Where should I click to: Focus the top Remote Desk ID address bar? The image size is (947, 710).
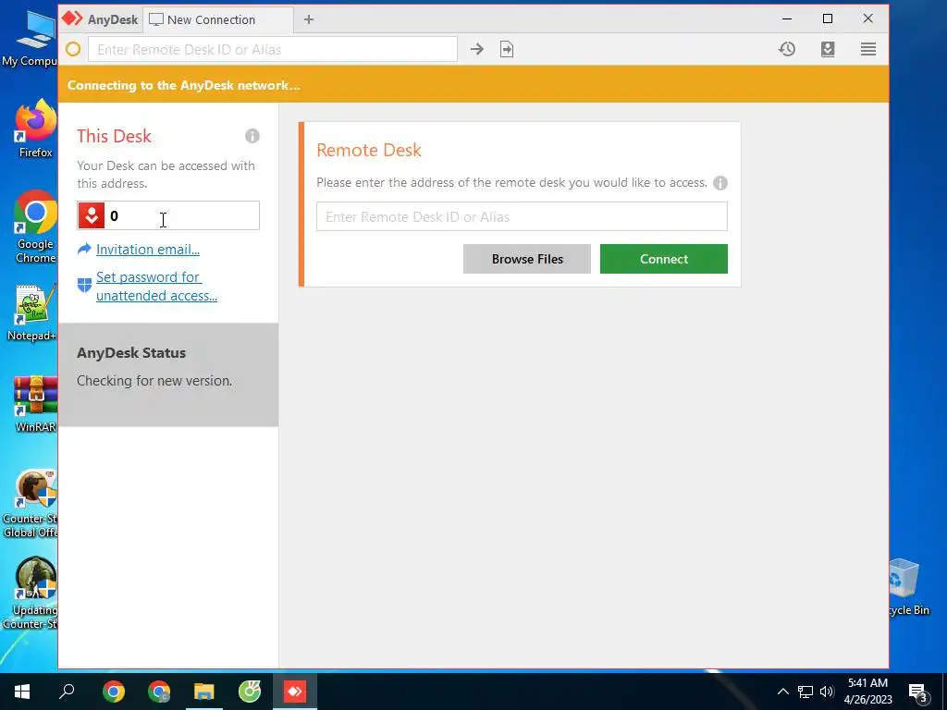(x=273, y=50)
